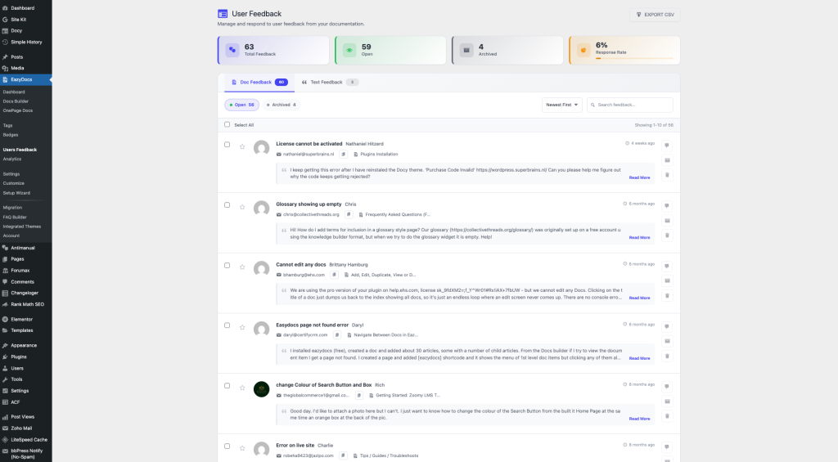Click the Export CSV button
This screenshot has width=838, height=462.
[x=655, y=15]
